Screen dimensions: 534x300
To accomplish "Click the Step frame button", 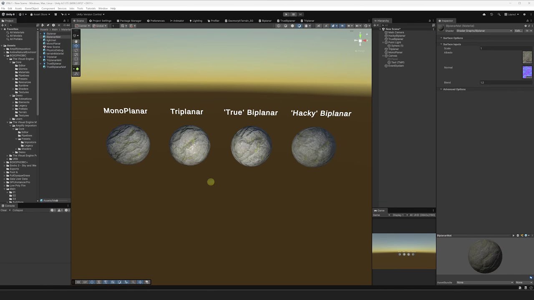I will [x=300, y=14].
